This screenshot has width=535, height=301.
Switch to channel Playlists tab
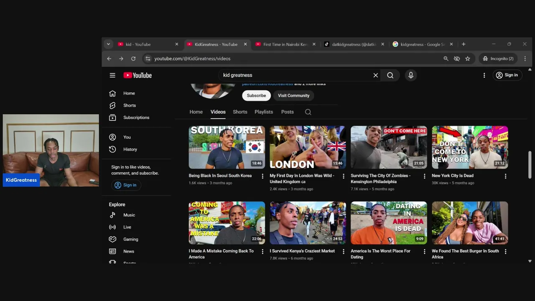pyautogui.click(x=264, y=112)
